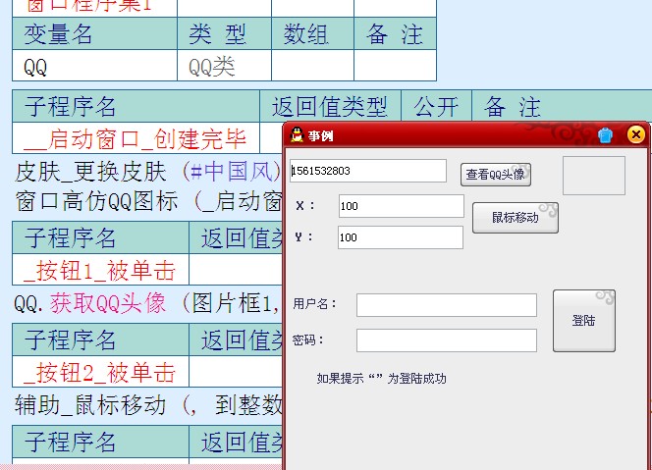Click the 用户名 input field
Viewport: 652px width, 470px height.
pyautogui.click(x=447, y=305)
